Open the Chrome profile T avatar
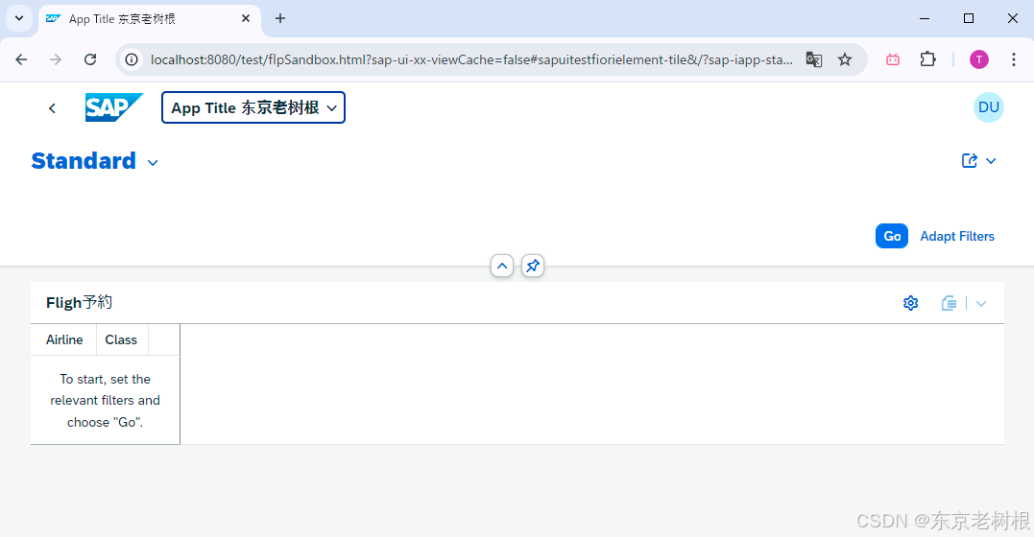This screenshot has width=1034, height=537. pos(979,59)
